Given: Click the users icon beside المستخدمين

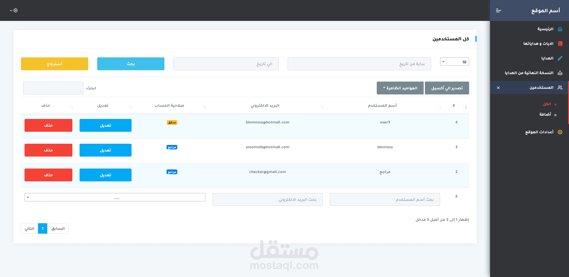Looking at the screenshot, I should pyautogui.click(x=560, y=88).
